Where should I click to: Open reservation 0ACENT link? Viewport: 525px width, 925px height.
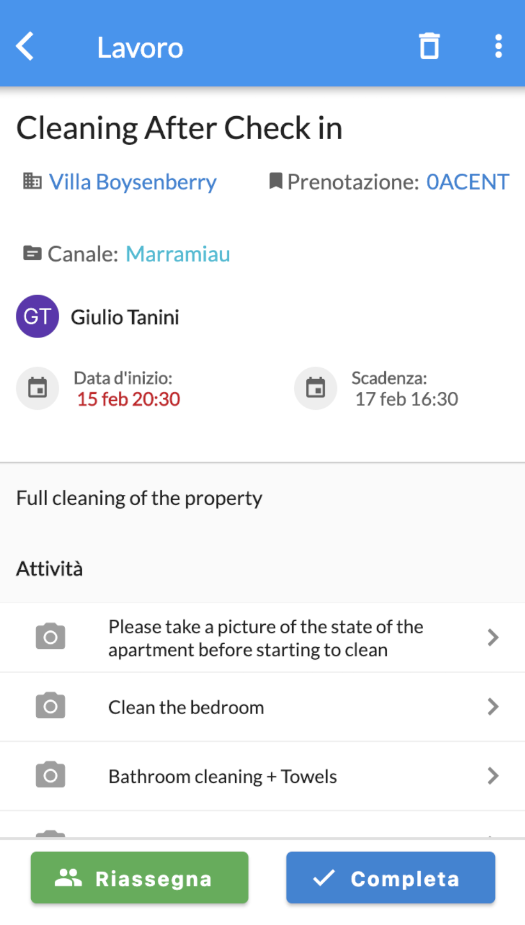coord(467,182)
